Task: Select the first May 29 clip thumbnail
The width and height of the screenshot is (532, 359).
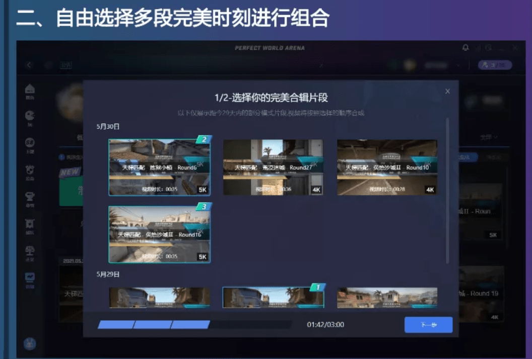Action: pos(160,298)
